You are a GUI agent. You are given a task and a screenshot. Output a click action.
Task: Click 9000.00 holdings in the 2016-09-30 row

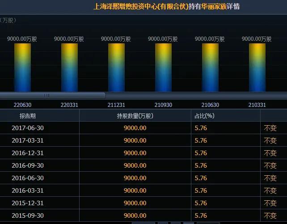click(x=135, y=165)
